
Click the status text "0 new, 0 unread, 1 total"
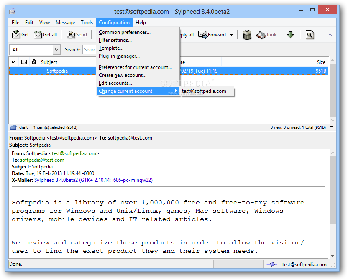(298, 127)
